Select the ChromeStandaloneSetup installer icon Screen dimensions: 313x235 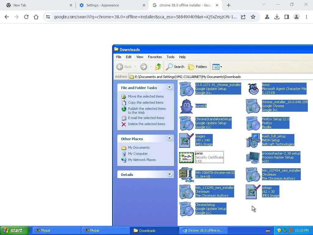(186, 123)
